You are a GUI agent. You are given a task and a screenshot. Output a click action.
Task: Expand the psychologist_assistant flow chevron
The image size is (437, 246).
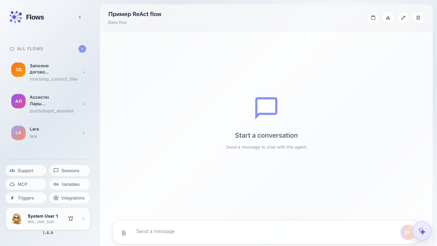point(83,104)
